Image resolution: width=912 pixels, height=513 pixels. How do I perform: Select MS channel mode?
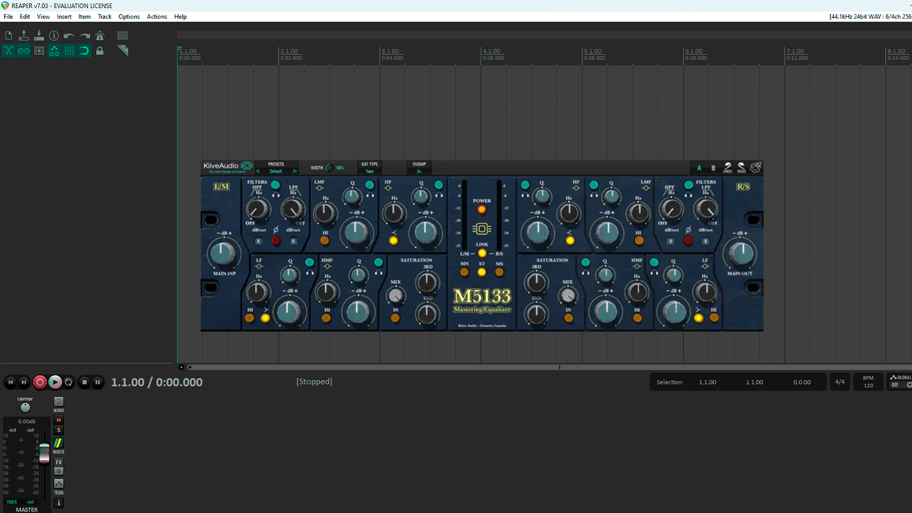pos(499,272)
